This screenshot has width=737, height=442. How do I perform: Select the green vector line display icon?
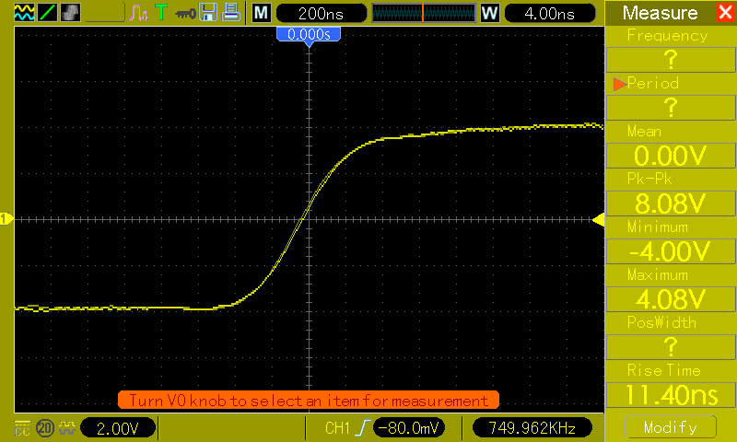click(48, 12)
